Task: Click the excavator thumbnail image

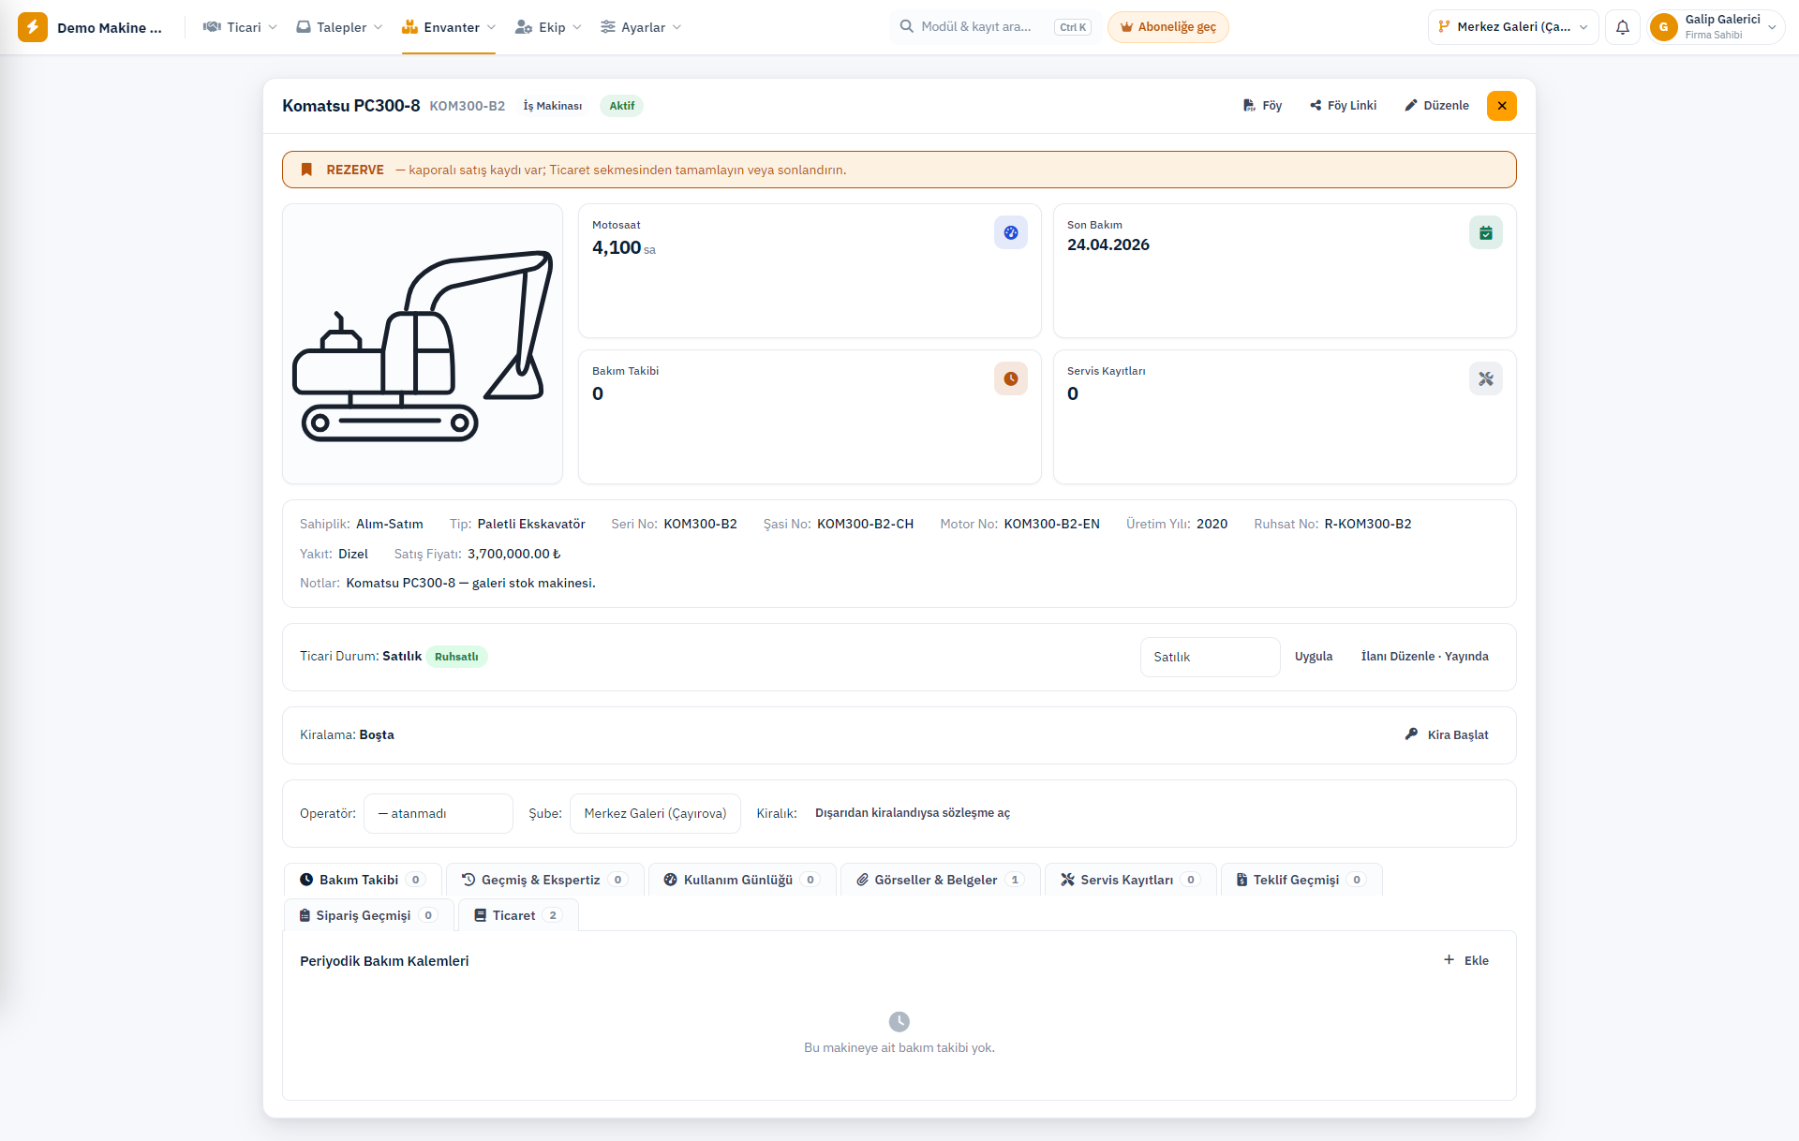Action: point(423,344)
